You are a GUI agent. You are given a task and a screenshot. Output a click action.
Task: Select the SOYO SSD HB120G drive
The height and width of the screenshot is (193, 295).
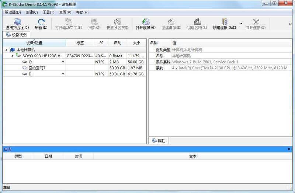point(42,56)
